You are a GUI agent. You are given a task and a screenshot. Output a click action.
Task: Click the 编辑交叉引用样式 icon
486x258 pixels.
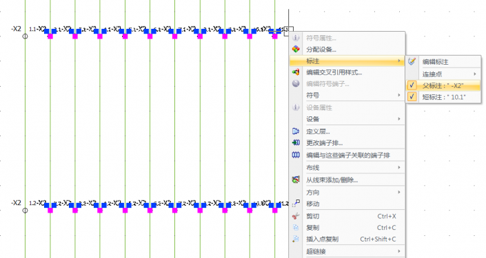pyautogui.click(x=296, y=72)
